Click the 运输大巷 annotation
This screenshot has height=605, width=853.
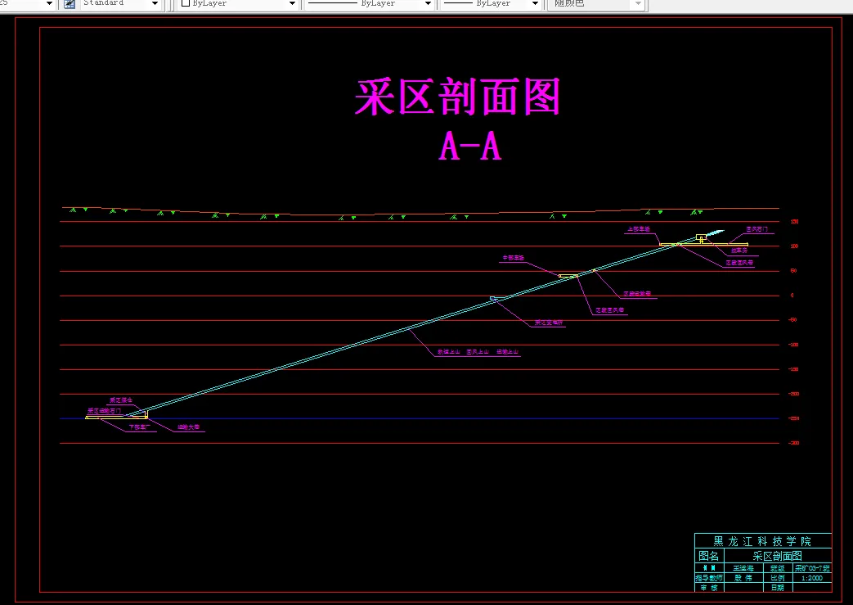(x=188, y=427)
